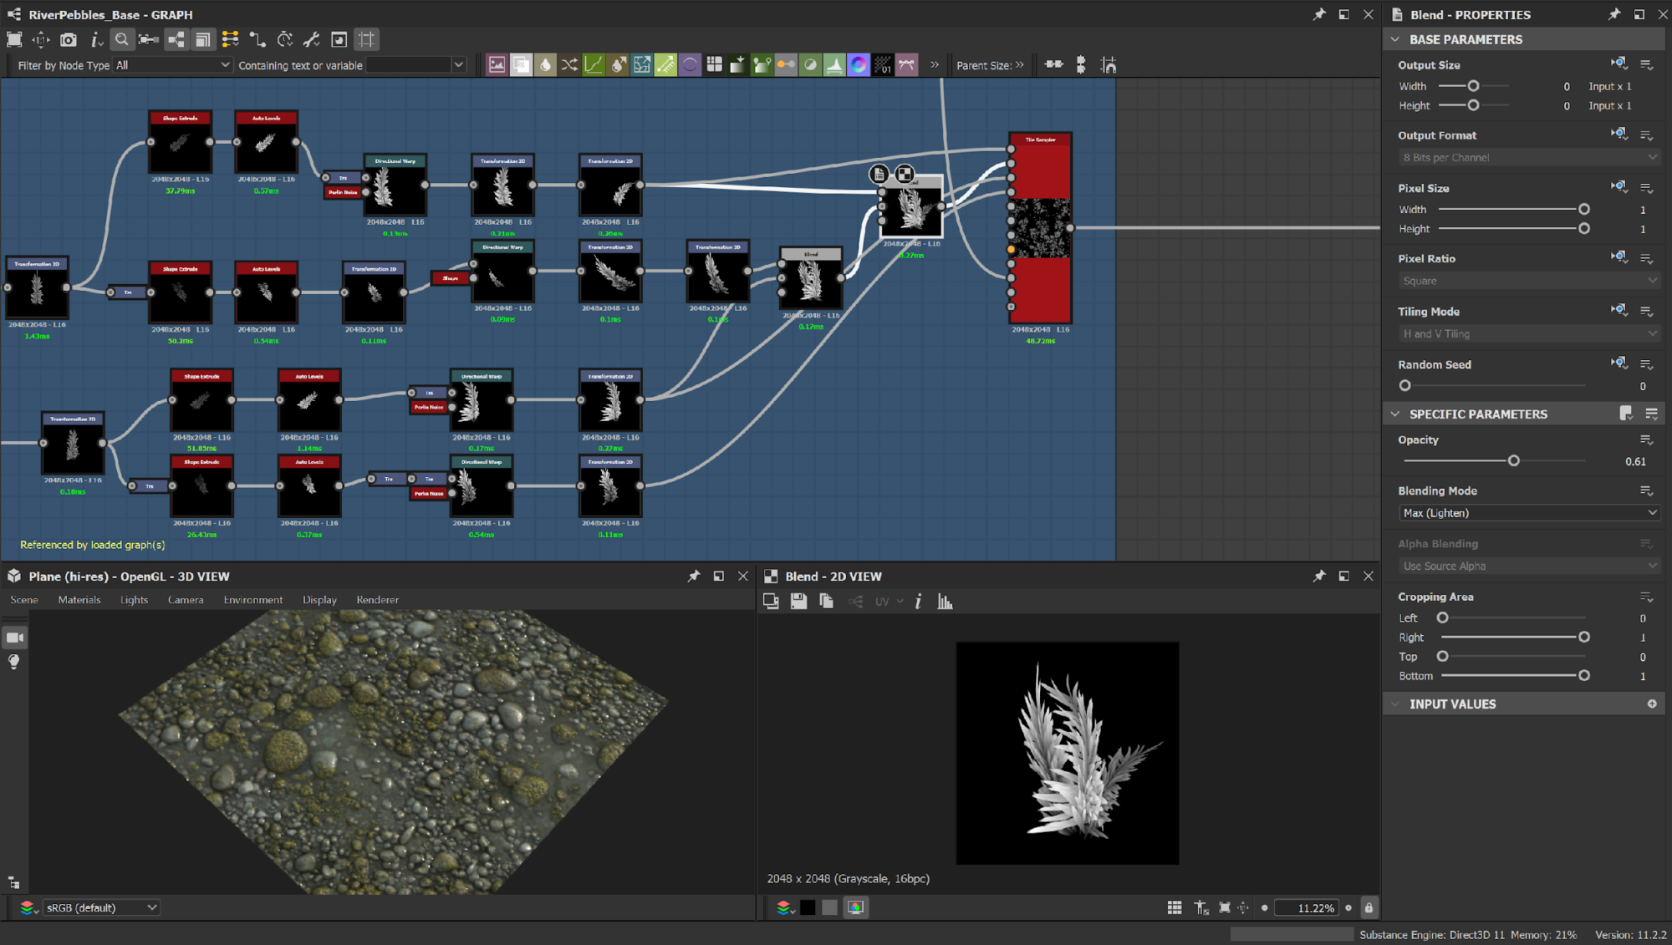Save the 2D view image with floppy icon
Viewport: 1672px width, 945px height.
coord(798,601)
